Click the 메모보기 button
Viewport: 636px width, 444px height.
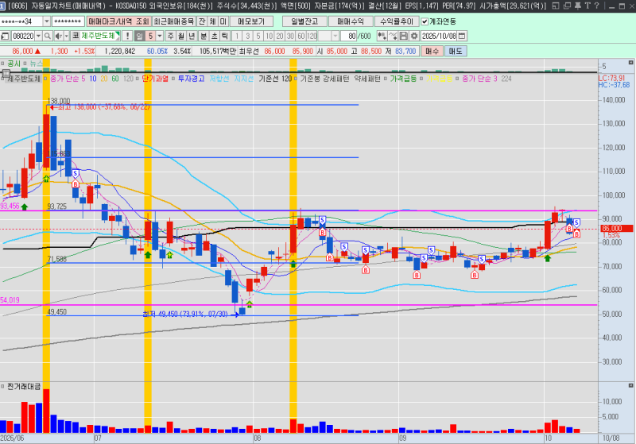[251, 21]
